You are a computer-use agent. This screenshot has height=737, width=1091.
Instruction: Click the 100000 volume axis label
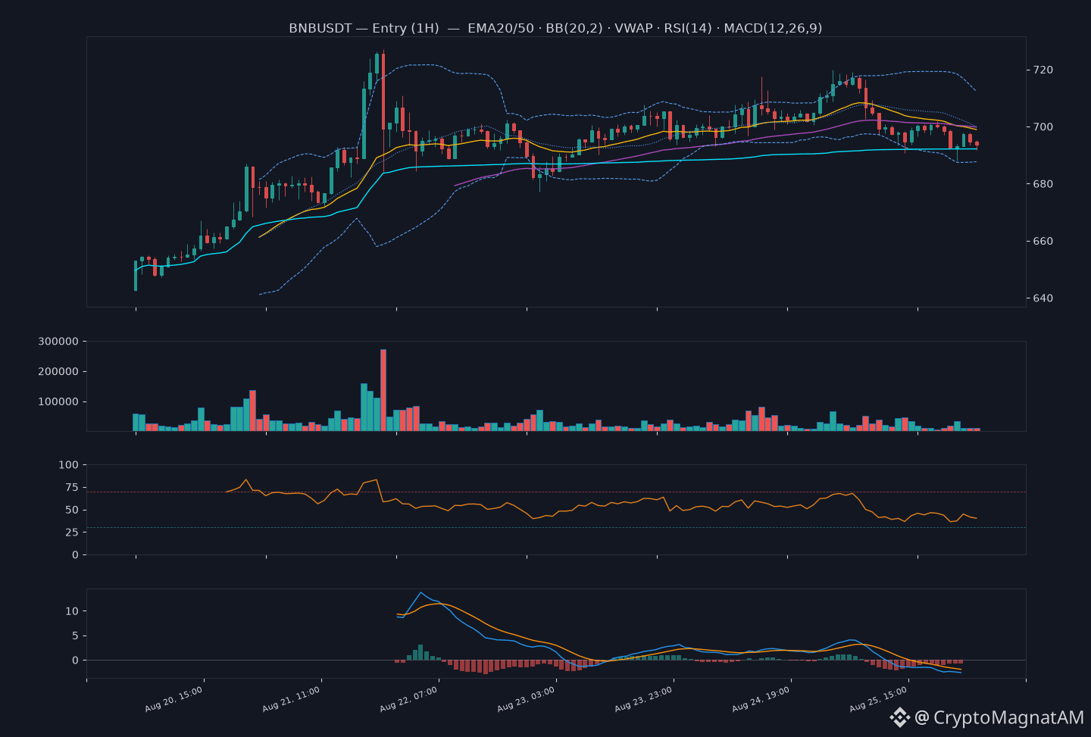click(58, 401)
